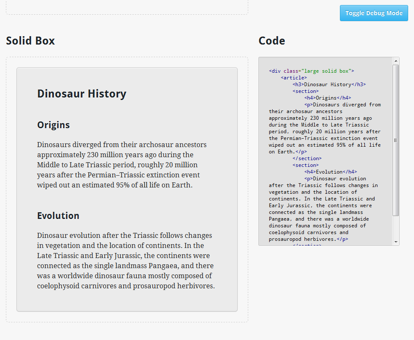Click the empty dashed box at top
The height and width of the screenshot is (340, 414).
pyautogui.click(x=127, y=7)
